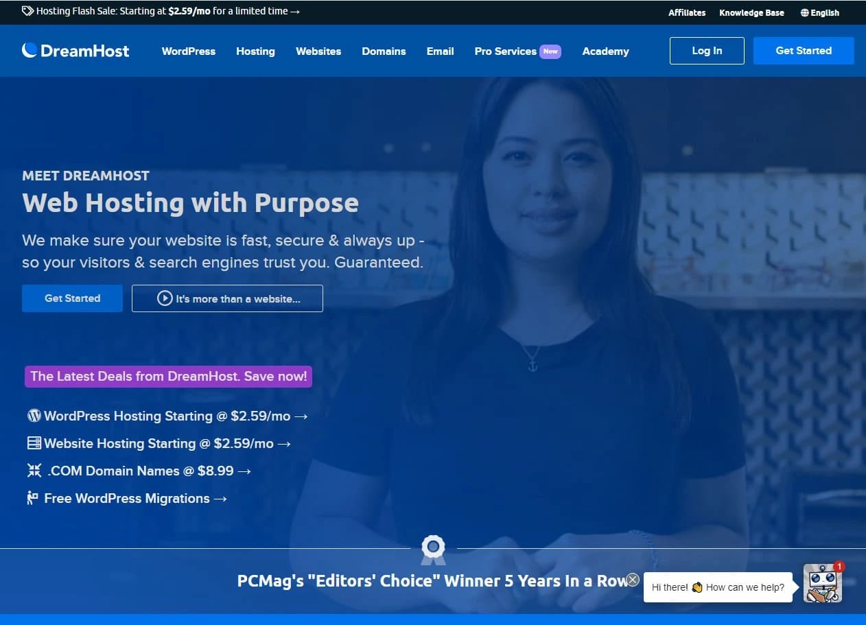Click the globe icon beside English
This screenshot has height=625, width=866.
point(804,12)
